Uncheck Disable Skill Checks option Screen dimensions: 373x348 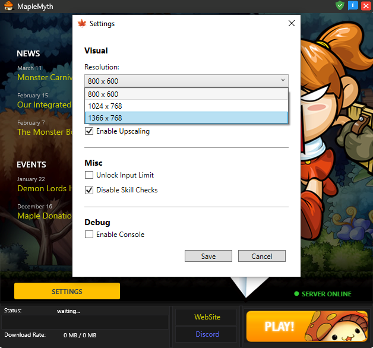coord(89,190)
